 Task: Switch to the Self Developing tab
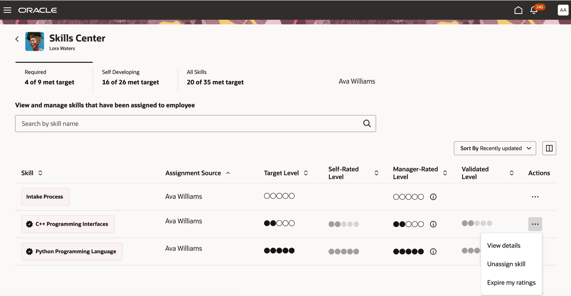(135, 77)
